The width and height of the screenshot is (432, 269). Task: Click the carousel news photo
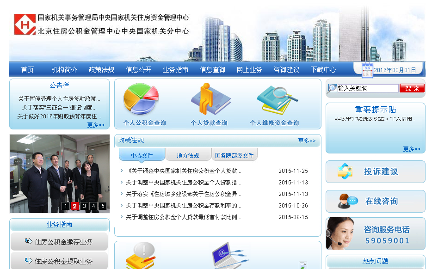coord(60,173)
